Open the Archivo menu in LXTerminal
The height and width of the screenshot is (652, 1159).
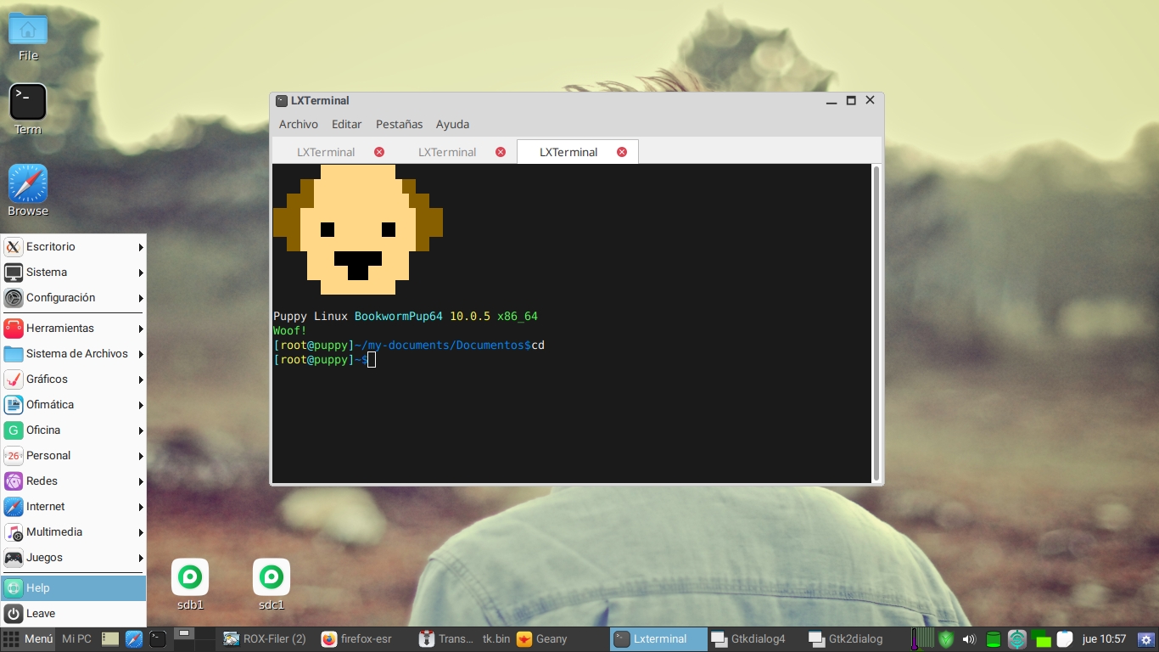click(x=299, y=124)
